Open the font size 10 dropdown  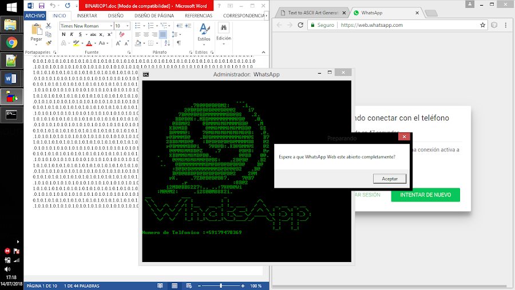[128, 26]
